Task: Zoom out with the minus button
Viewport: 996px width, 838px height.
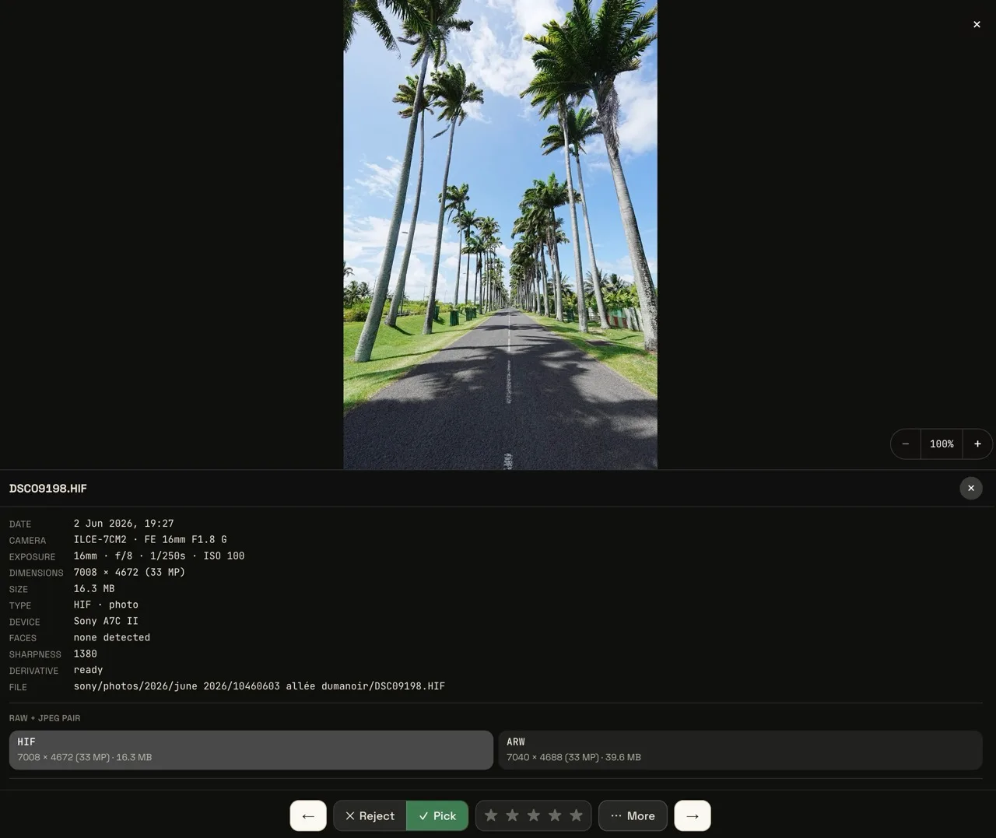Action: pos(906,444)
